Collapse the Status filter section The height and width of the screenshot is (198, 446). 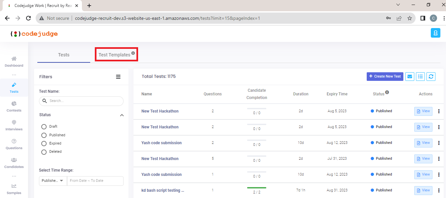pos(122,115)
